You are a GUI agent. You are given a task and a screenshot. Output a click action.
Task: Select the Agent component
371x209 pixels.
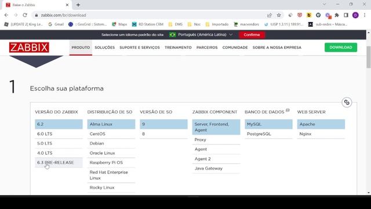(x=216, y=149)
